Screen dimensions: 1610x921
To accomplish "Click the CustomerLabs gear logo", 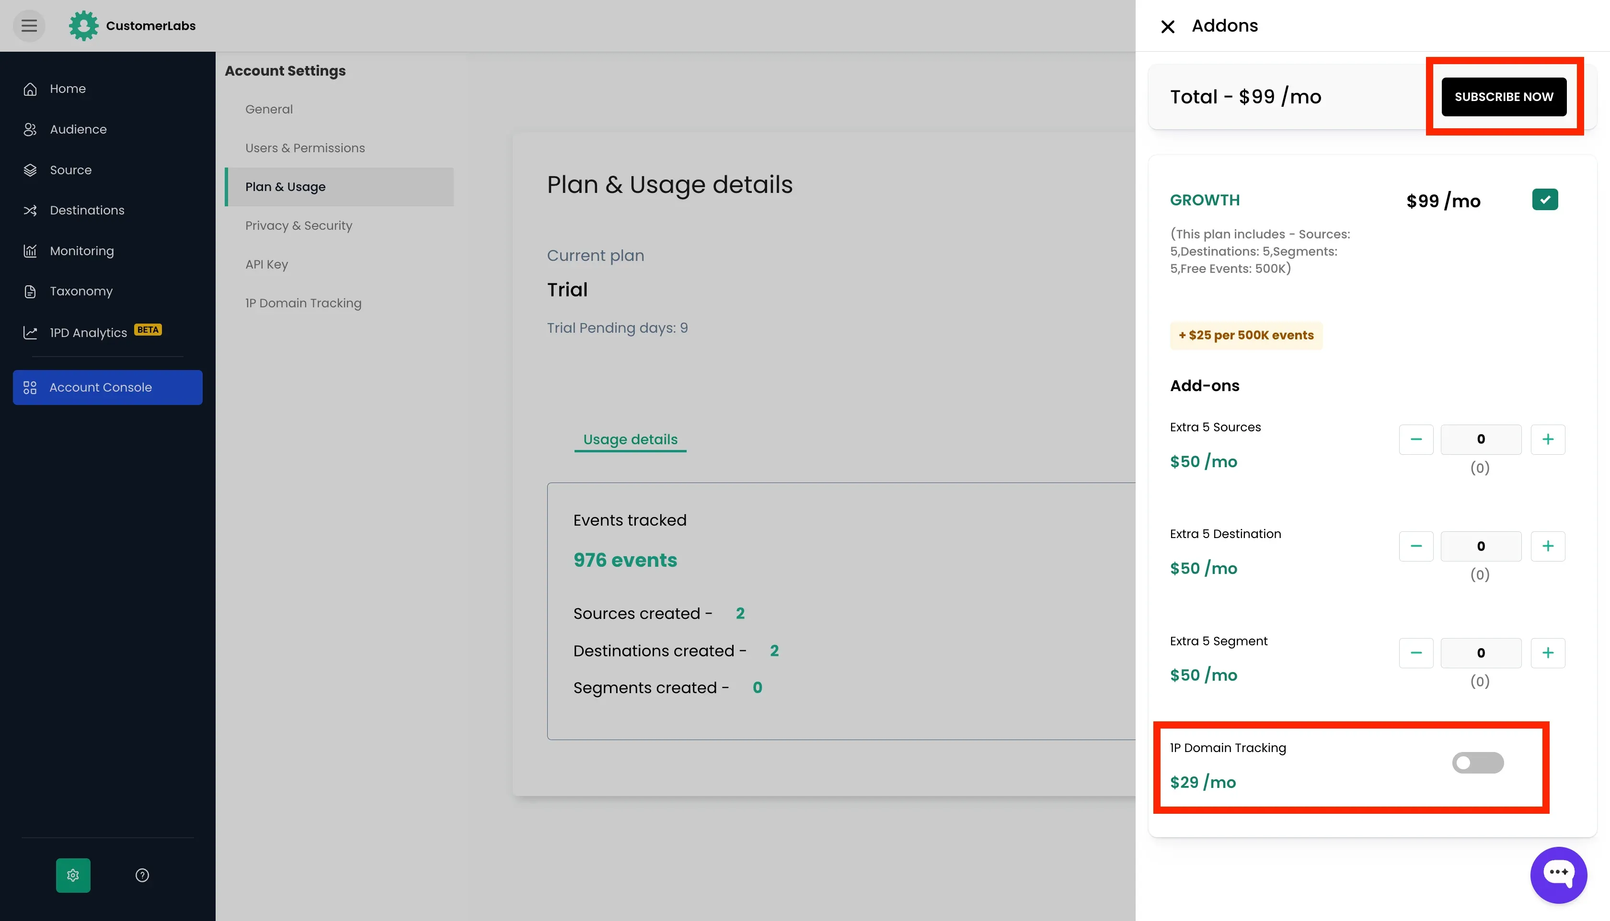I will (83, 26).
